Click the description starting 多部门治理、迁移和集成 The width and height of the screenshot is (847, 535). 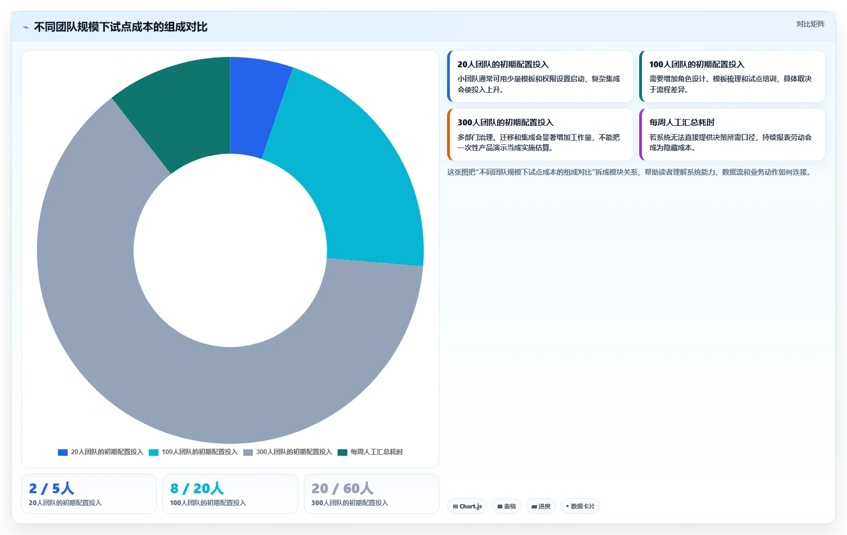point(539,142)
